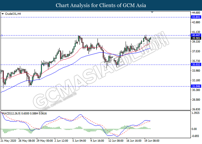
Task: Click the 41.130 price axis value
Action: (196, 32)
